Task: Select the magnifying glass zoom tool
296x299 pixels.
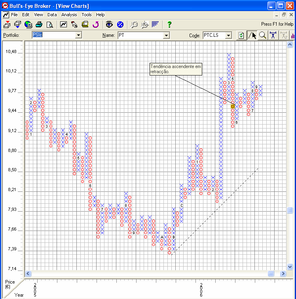Action: click(x=263, y=35)
